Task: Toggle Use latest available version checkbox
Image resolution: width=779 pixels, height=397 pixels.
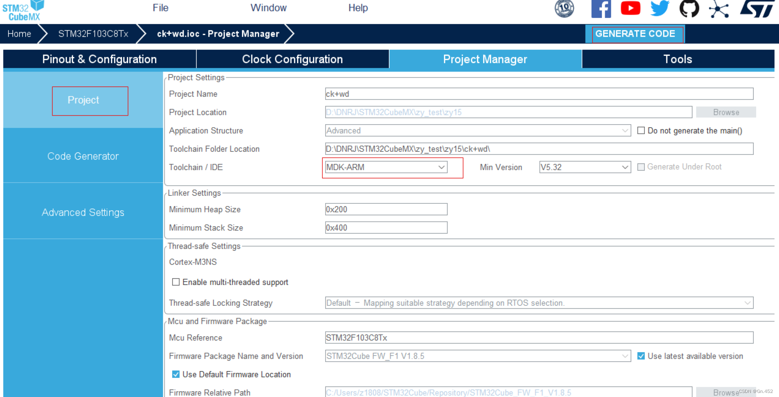Action: pos(641,356)
